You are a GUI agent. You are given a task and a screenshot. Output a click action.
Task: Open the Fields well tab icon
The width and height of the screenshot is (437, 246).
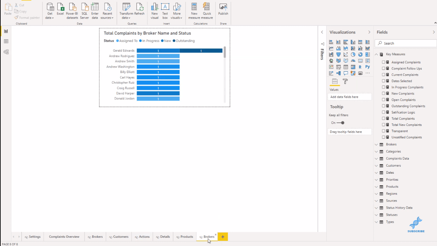click(335, 81)
